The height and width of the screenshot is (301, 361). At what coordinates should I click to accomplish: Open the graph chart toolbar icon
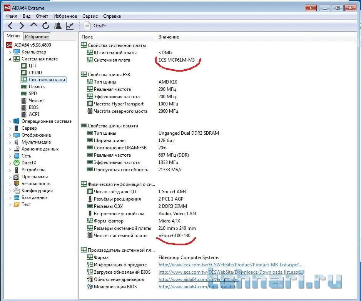tap(70, 26)
